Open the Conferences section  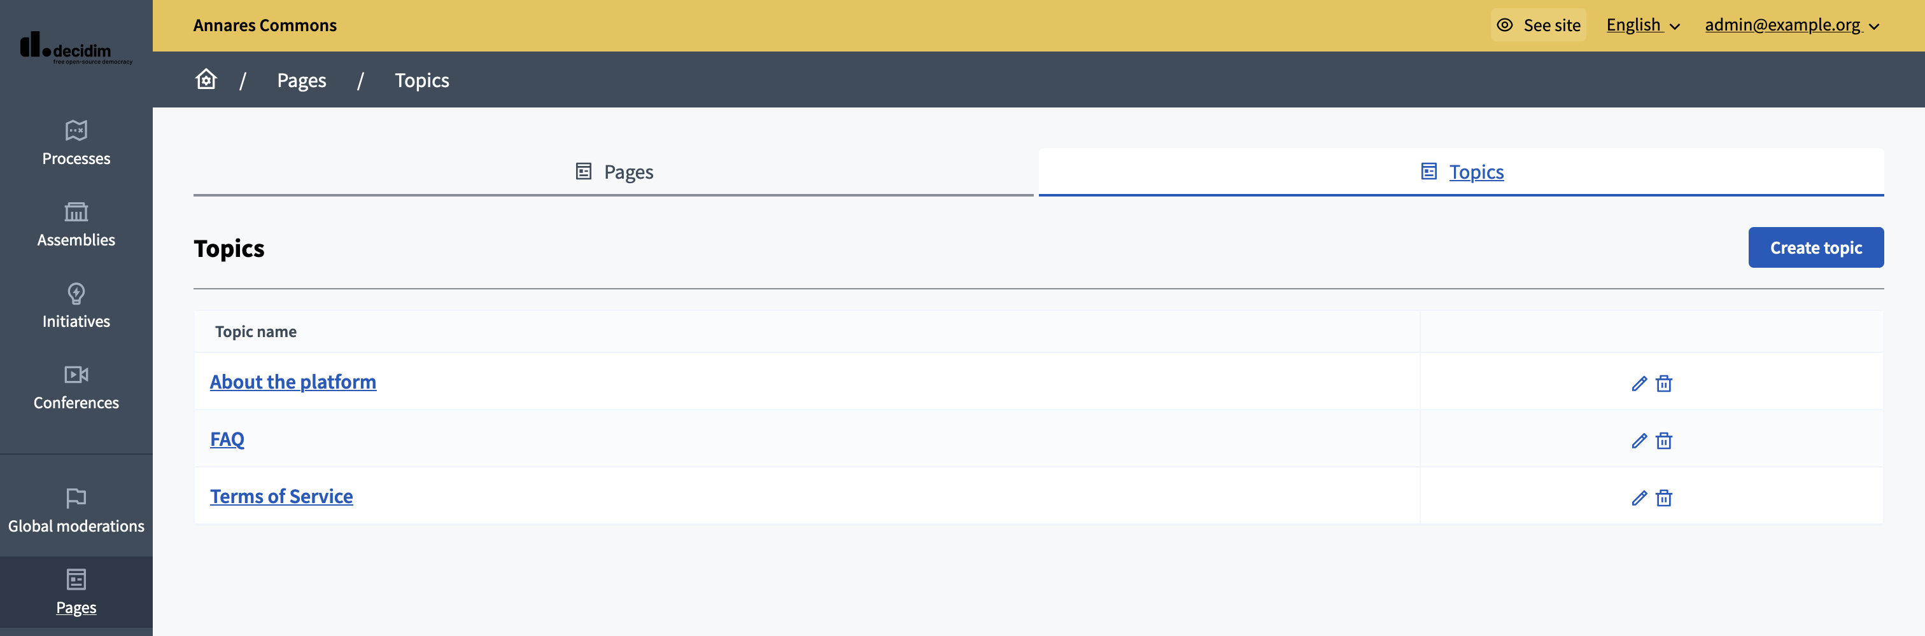point(76,388)
